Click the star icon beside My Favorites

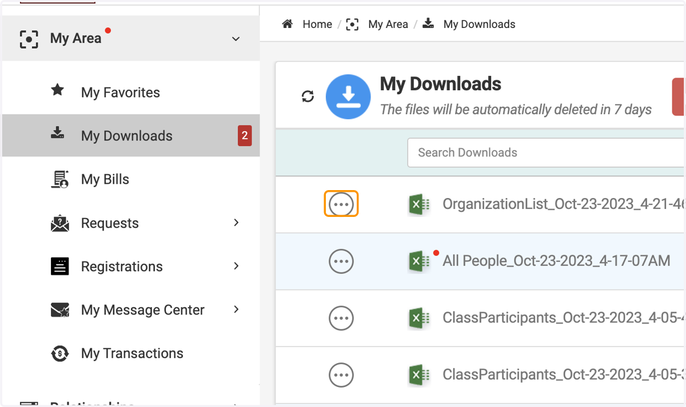click(x=58, y=90)
